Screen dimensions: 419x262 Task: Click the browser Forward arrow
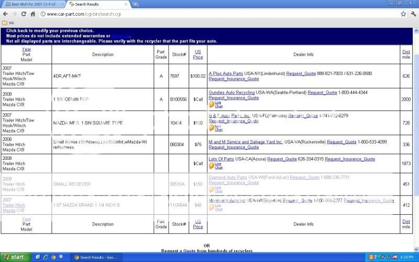click(x=15, y=14)
